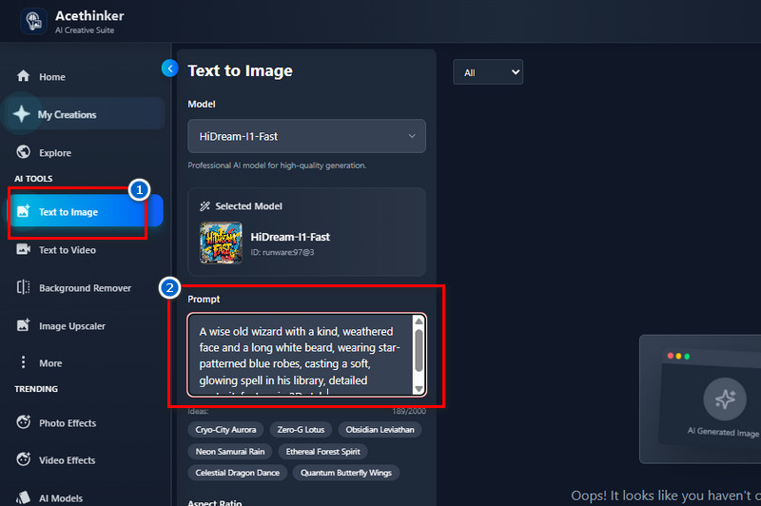Collapse the sidebar with the blue arrow
The width and height of the screenshot is (761, 506).
tap(170, 68)
